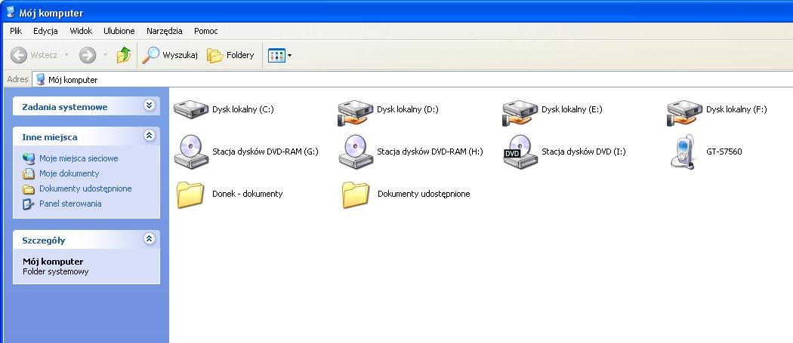The image size is (793, 343).
Task: Select the Stacja dysków DVD (I:) label
Action: pos(584,151)
